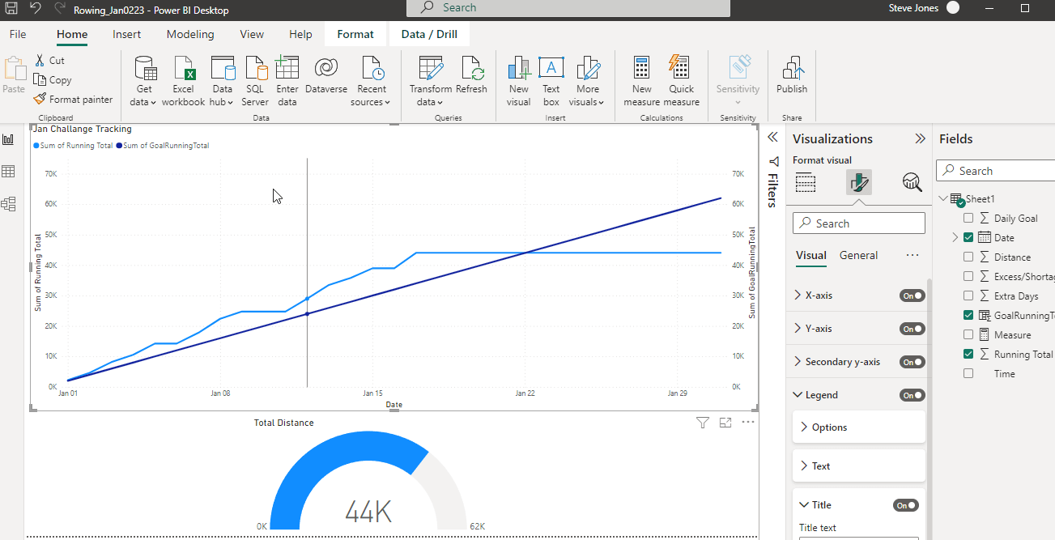Open the Data / Drill ribbon tab
The height and width of the screenshot is (540, 1055).
pos(429,34)
